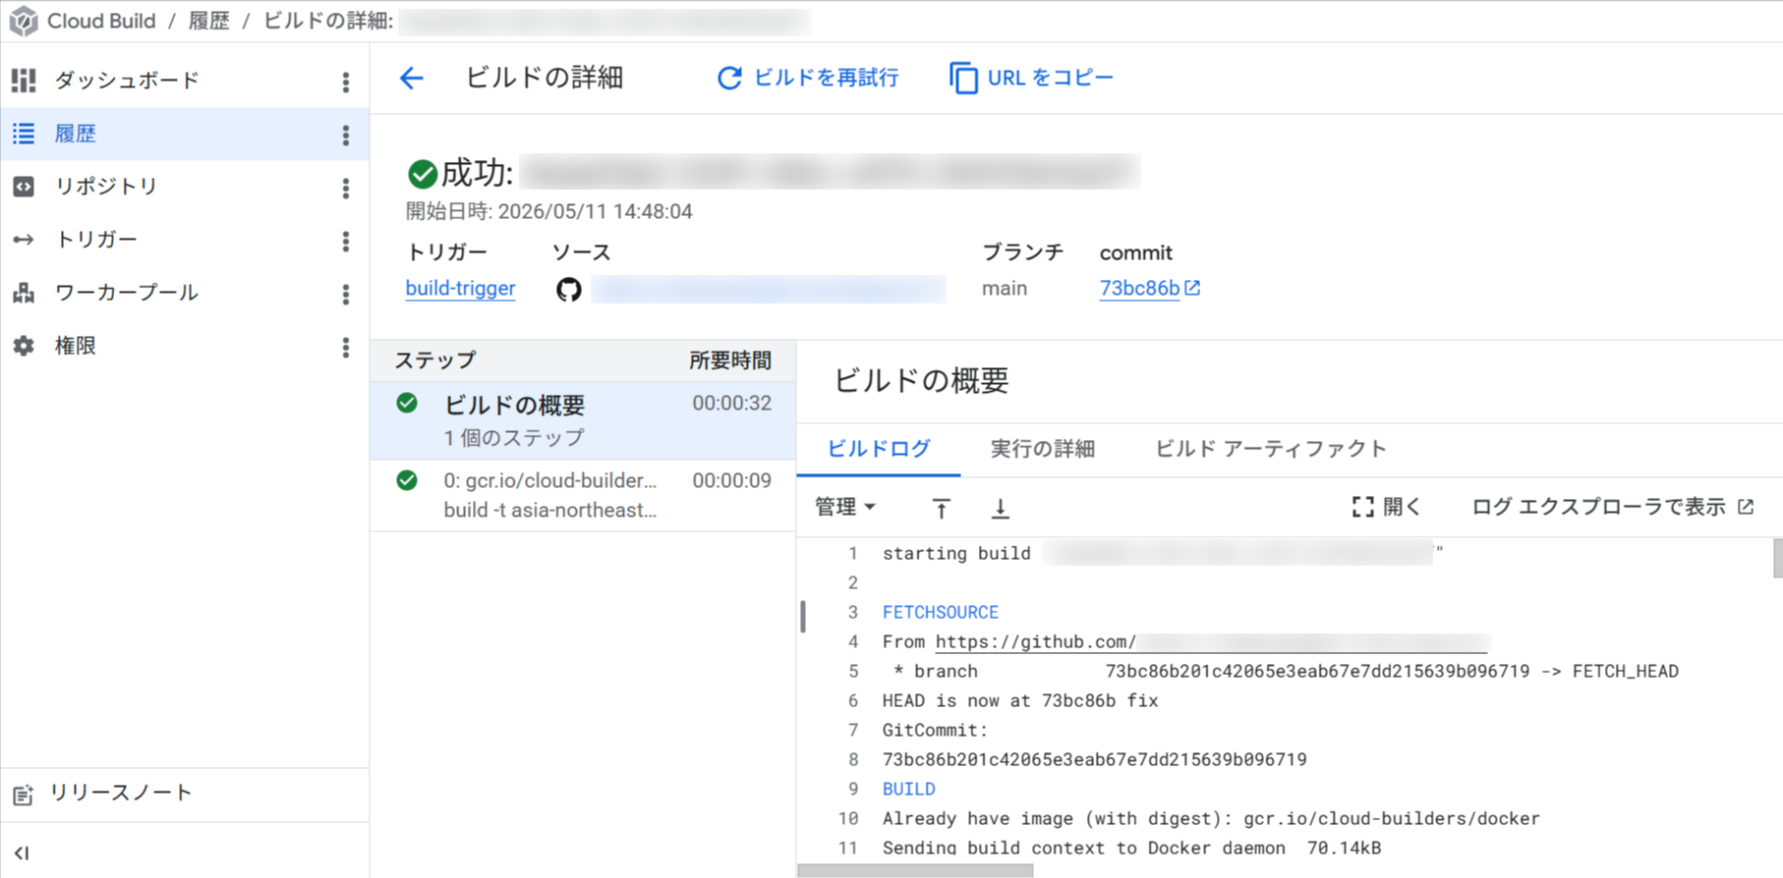Click the green success checkmark by 成功
Viewport: 1783px width, 878px height.
point(423,174)
